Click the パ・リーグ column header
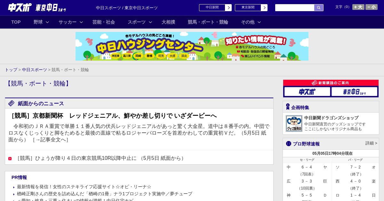The height and width of the screenshot is (201, 384). (356, 160)
